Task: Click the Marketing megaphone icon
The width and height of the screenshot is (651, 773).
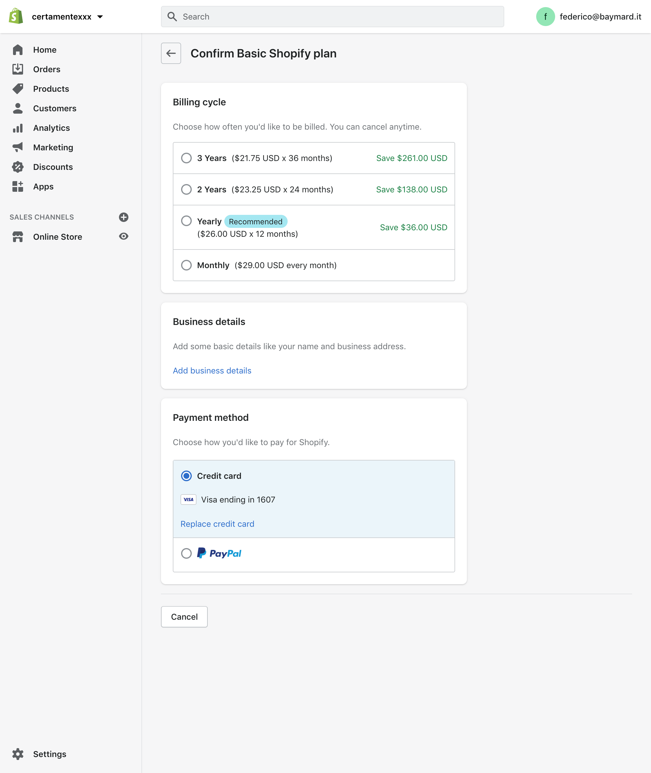Action: [18, 147]
